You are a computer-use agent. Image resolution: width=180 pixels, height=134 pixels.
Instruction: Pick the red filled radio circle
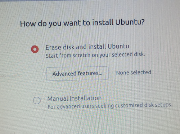click(x=35, y=49)
